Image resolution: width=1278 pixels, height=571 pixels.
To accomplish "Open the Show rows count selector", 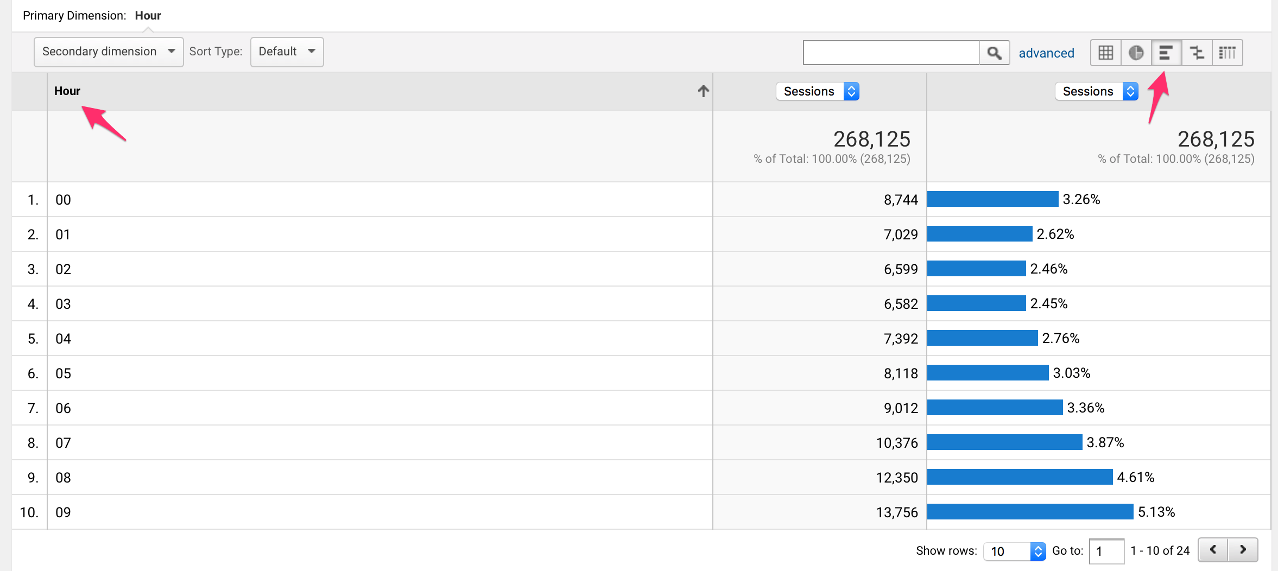I will click(1014, 551).
